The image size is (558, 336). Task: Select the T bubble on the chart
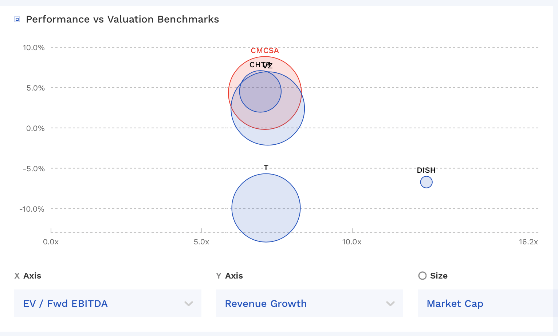(x=266, y=208)
